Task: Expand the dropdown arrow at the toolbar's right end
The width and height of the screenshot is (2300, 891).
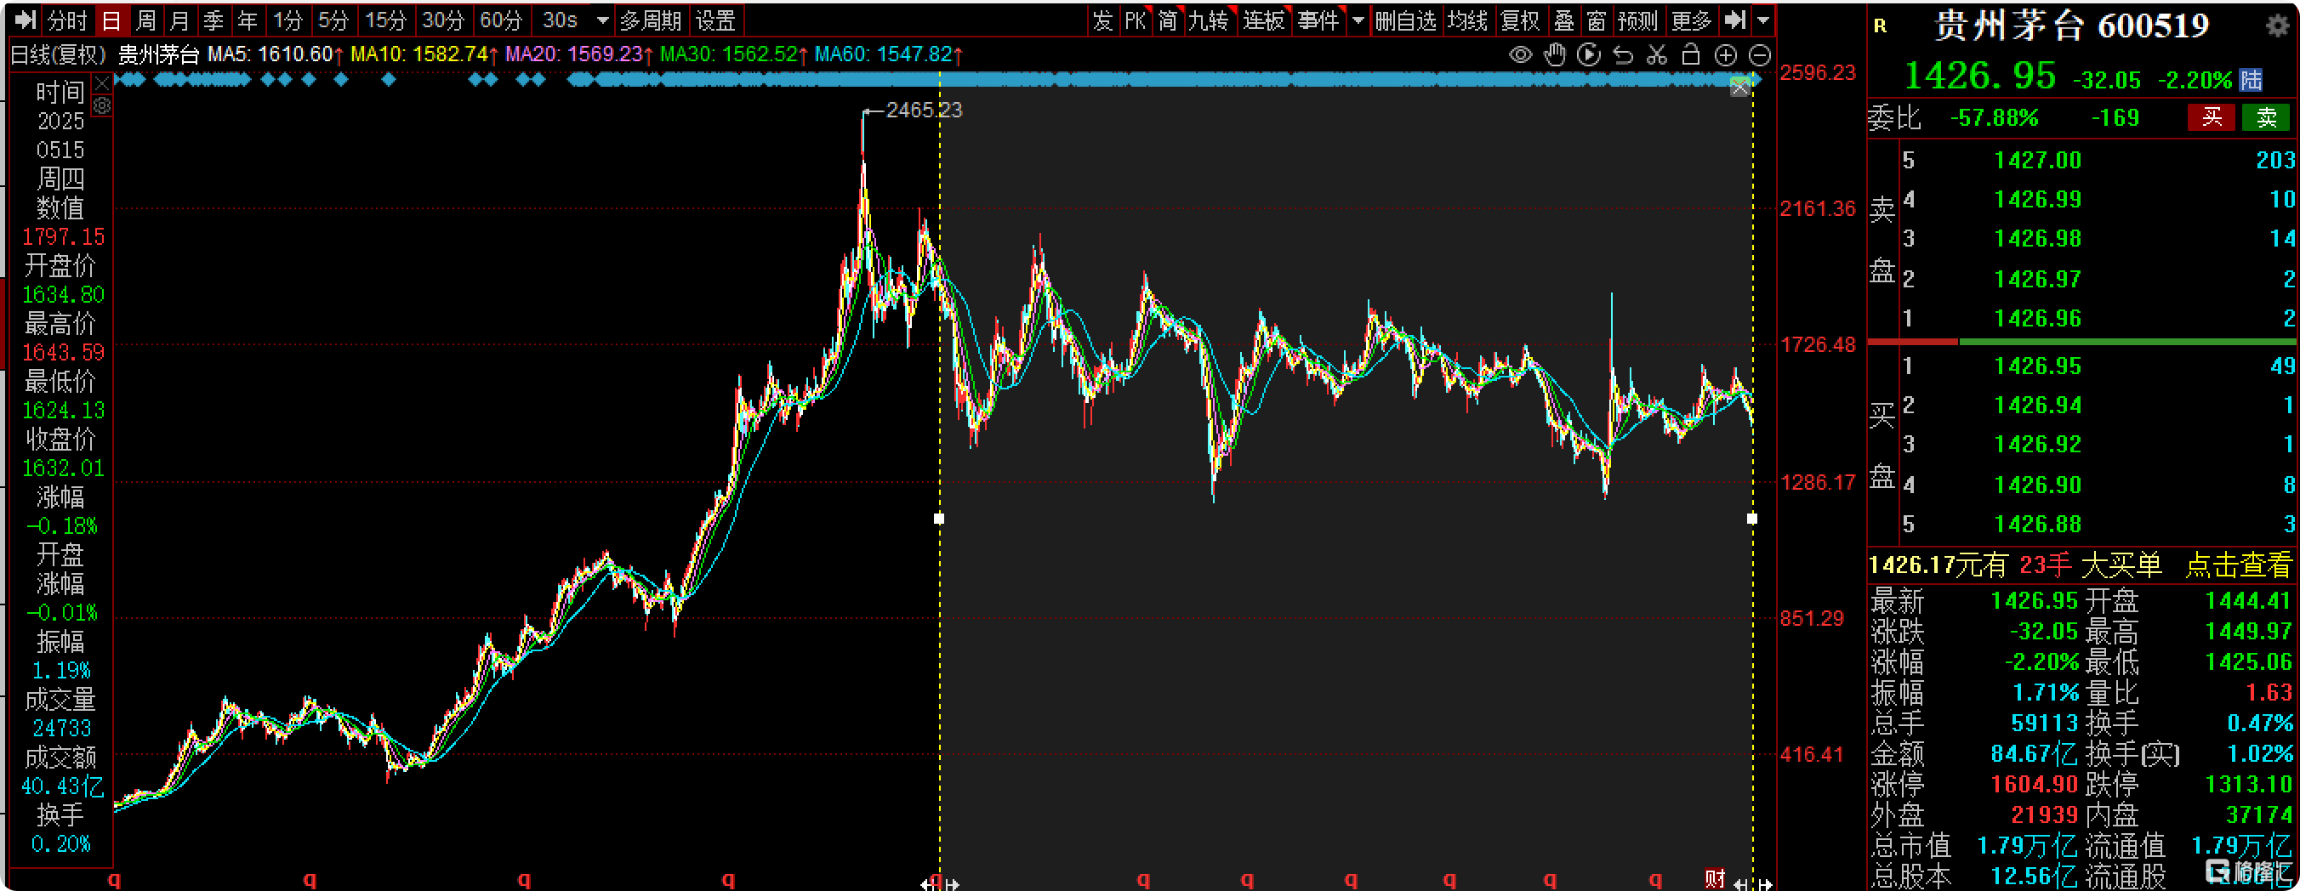Action: click(1762, 20)
